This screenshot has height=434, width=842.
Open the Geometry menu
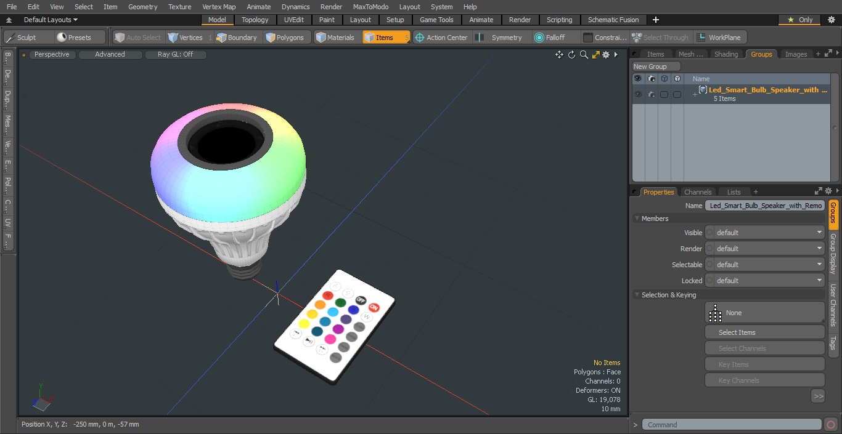(142, 7)
